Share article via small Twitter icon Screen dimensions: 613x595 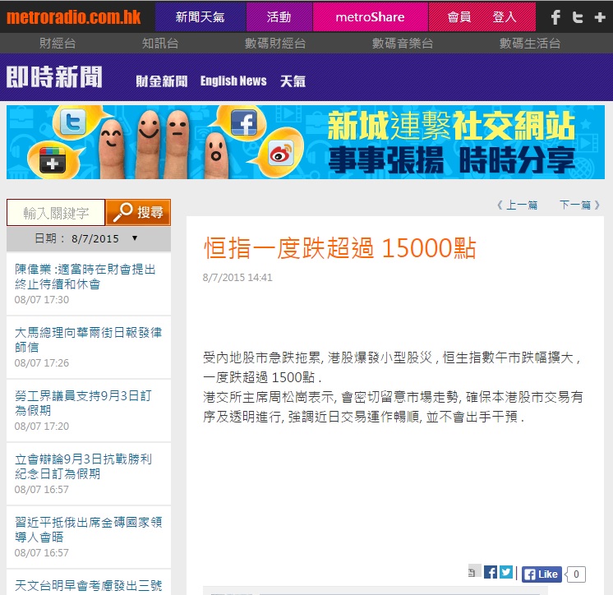pos(505,572)
